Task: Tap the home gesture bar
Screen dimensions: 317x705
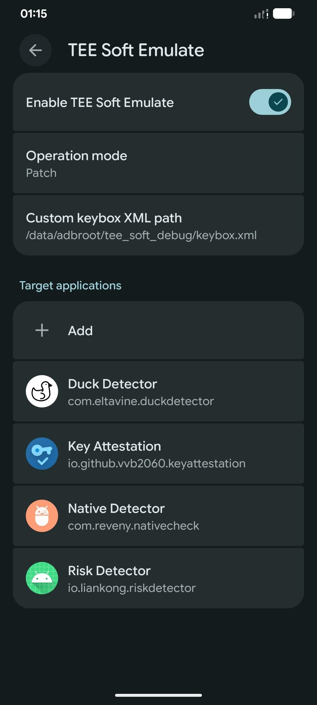Action: (158, 695)
